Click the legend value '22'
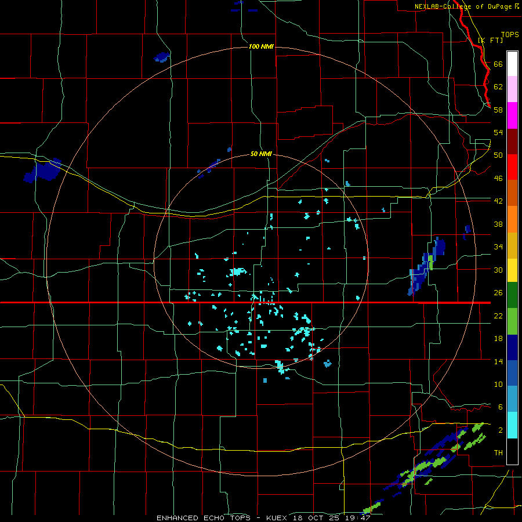Viewport: 522px width, 522px height. [498, 316]
